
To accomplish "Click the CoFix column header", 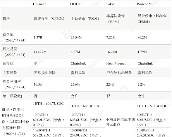I will point(110,4).
